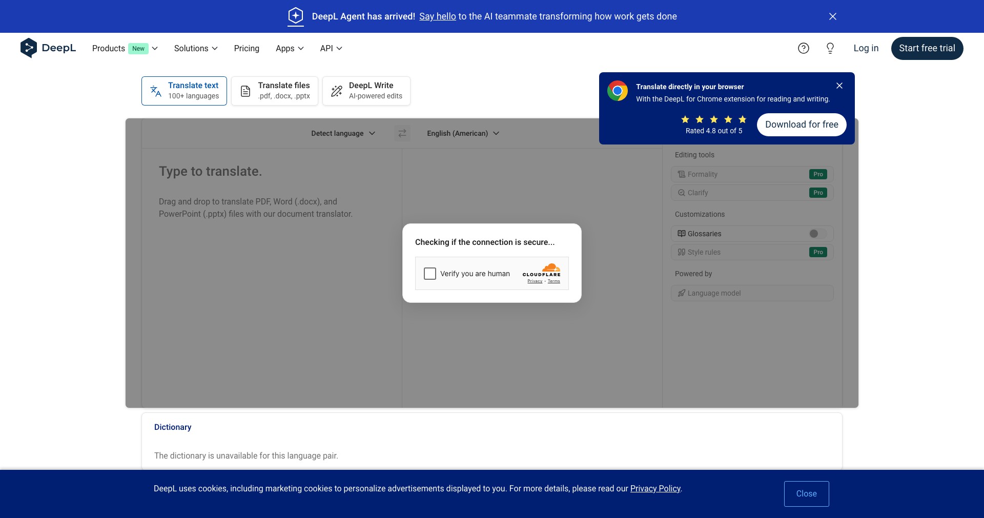The width and height of the screenshot is (984, 518).
Task: Open the Privacy Policy link in cookie bar
Action: point(655,488)
